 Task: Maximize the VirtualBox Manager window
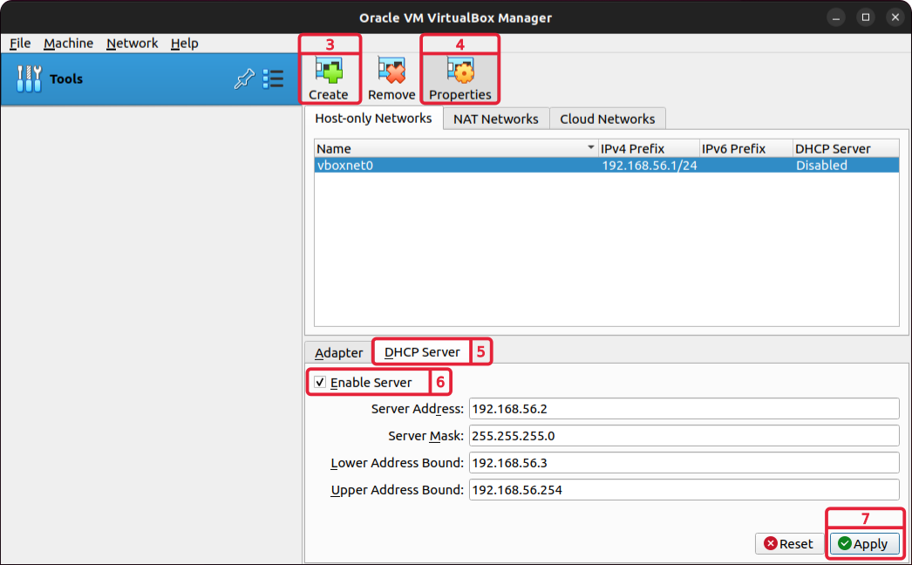click(866, 17)
